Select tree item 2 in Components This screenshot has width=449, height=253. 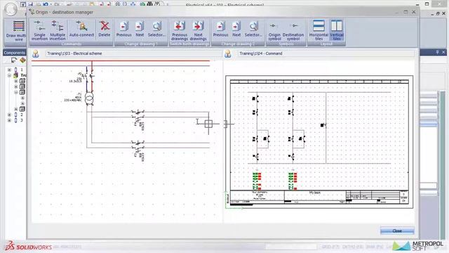tap(22, 115)
